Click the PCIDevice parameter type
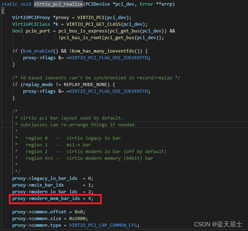The width and height of the screenshot is (248, 231). point(98,4)
